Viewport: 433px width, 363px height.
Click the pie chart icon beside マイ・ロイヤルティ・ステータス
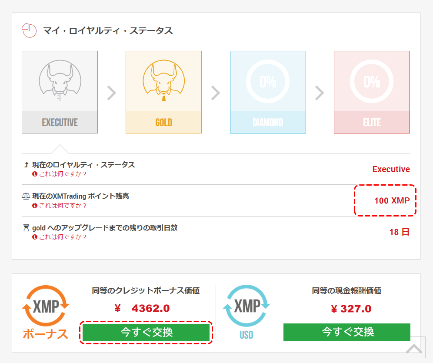29,30
